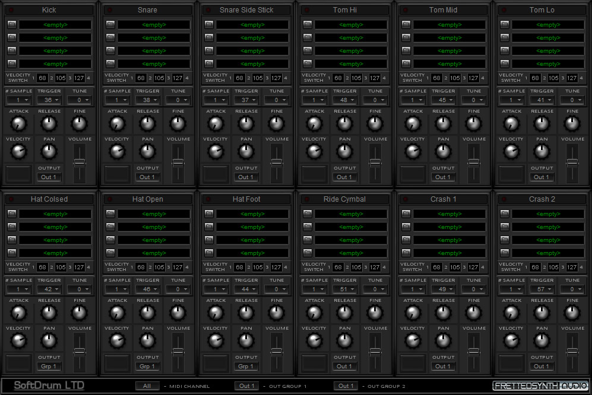Screen dimensions: 592x395
Task: Open the MIDI Channel selector showing All
Action: point(147,386)
